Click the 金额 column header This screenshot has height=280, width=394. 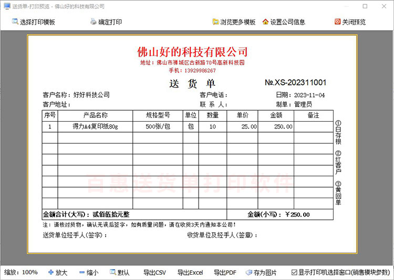click(x=276, y=115)
